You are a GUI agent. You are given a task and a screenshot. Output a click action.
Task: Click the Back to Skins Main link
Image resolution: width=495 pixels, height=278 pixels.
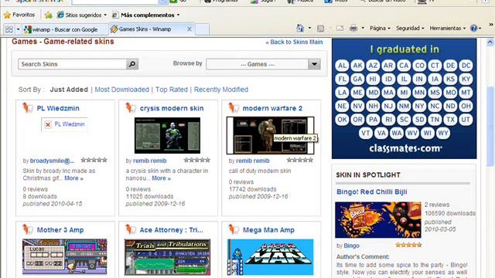(x=294, y=42)
